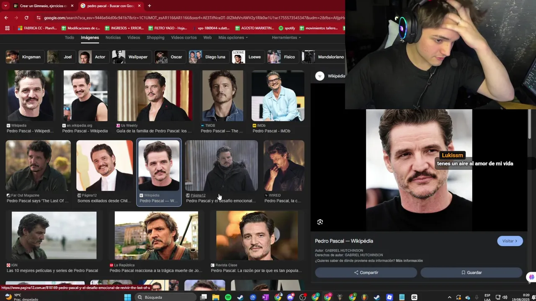Viewport: 536px width, 301px height.
Task: Filter images by the 'Actor' chip
Action: point(93,57)
